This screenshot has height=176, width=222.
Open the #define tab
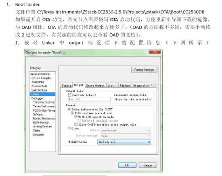tap(125, 85)
